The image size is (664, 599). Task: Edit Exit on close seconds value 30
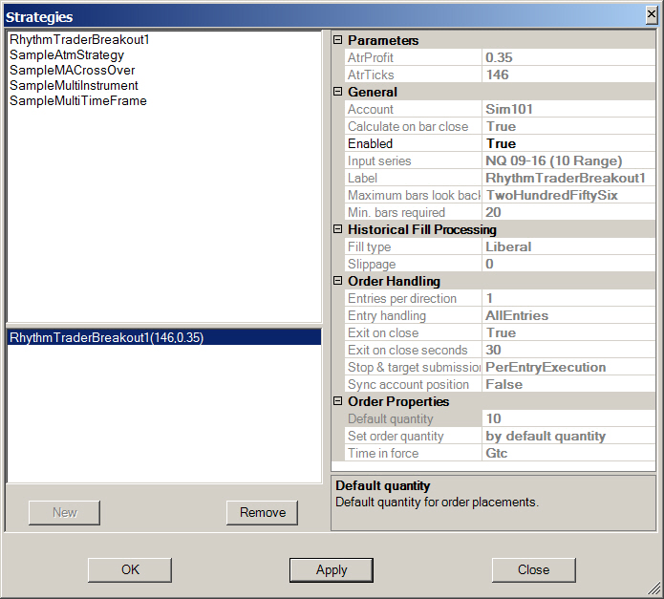(568, 350)
